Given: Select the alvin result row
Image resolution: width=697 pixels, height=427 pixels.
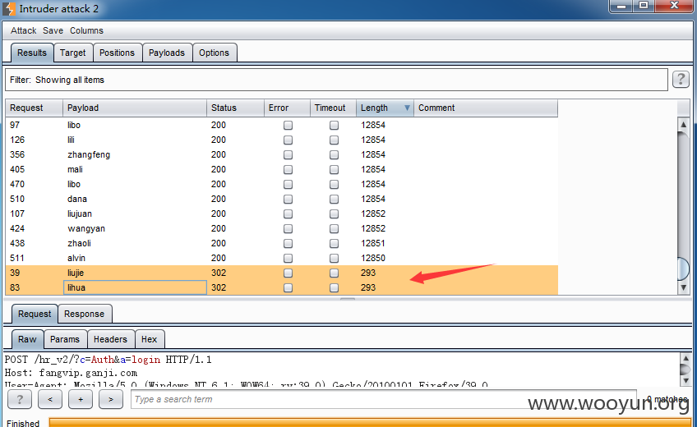Looking at the screenshot, I should pyautogui.click(x=281, y=259).
